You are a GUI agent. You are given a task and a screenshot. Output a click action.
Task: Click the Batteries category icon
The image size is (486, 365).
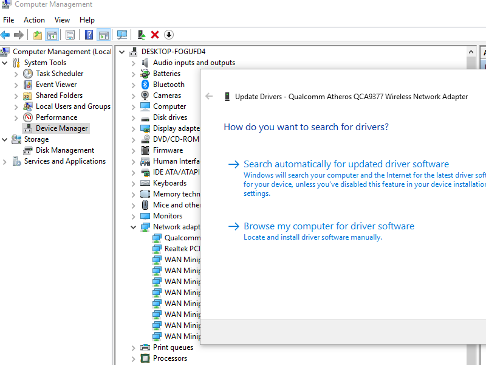click(x=145, y=74)
